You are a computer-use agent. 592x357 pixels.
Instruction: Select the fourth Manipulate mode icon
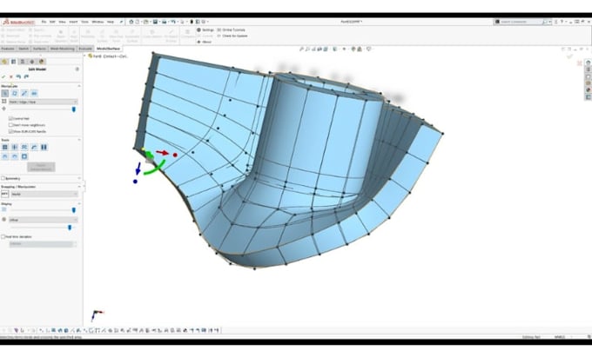[x=34, y=94]
